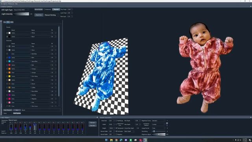Close the Model Geometry panel
The width and height of the screenshot is (252, 142).
tap(251, 118)
